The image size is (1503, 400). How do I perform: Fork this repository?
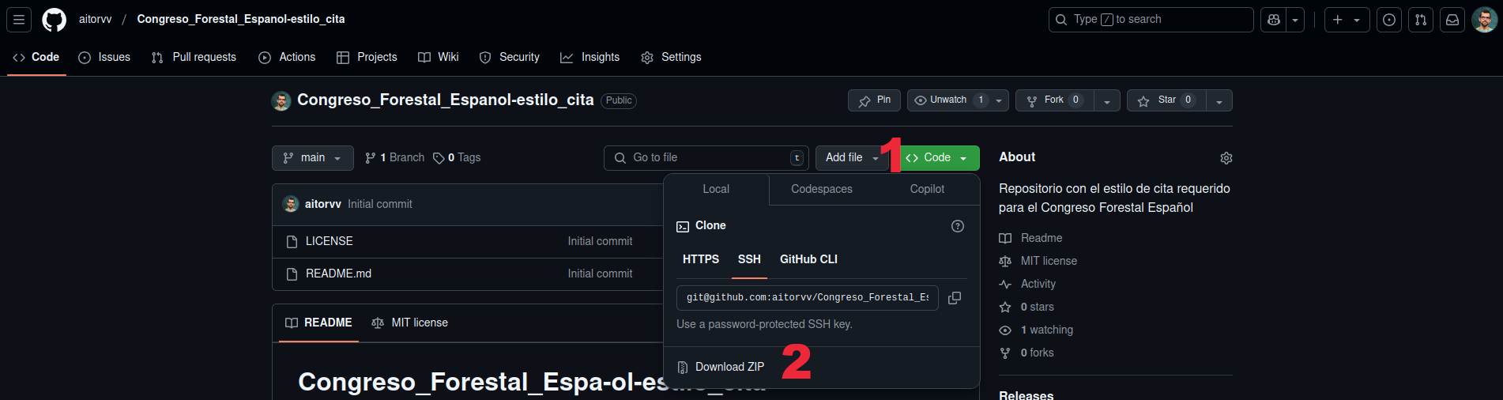(1054, 100)
